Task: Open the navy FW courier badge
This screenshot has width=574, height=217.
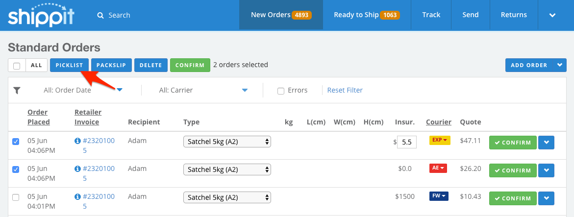Action: (x=439, y=196)
